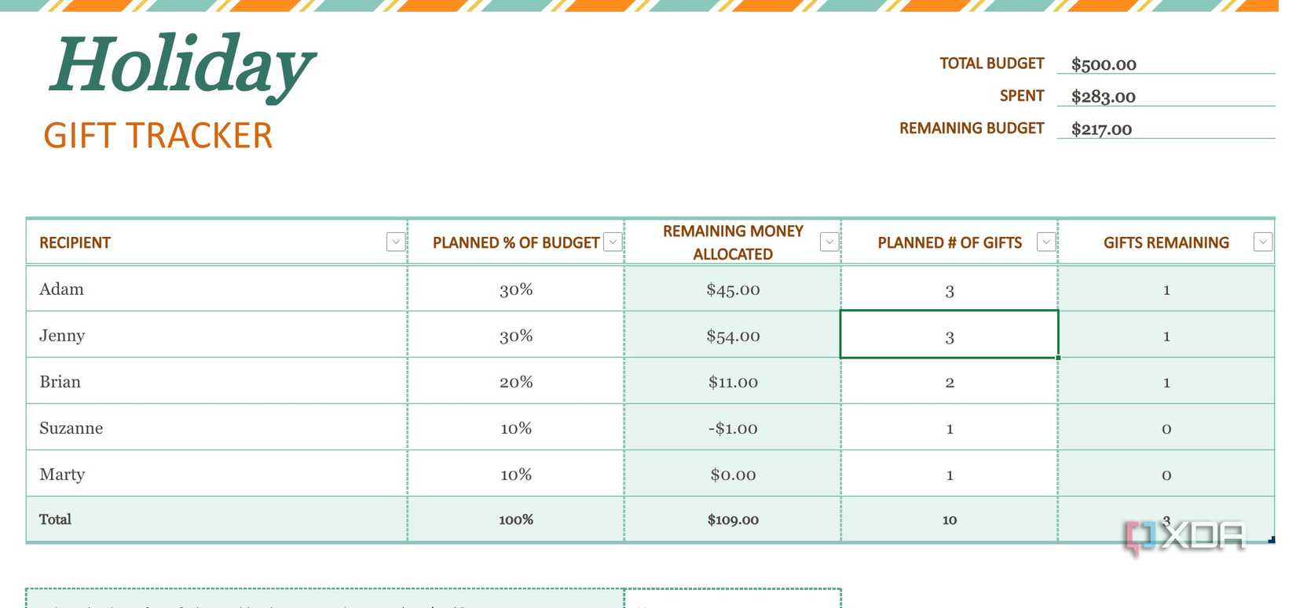
Task: Click the GIFTS REMAINING header label
Action: (1166, 242)
